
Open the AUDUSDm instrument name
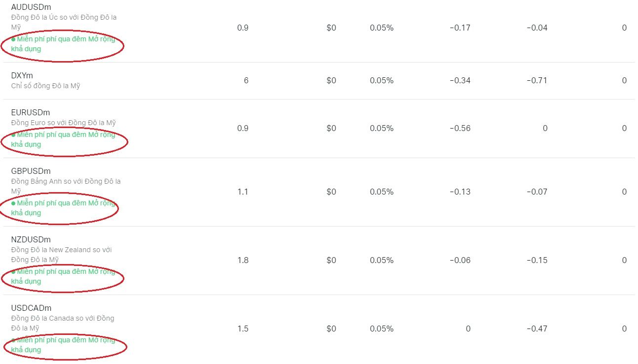point(31,7)
